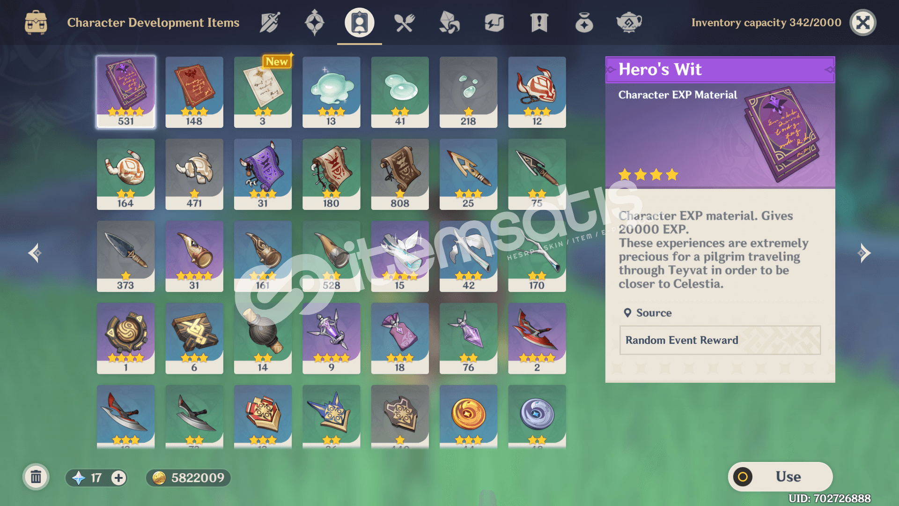Go to the next inventory page arrow
Image resolution: width=899 pixels, height=506 pixels.
pos(864,253)
